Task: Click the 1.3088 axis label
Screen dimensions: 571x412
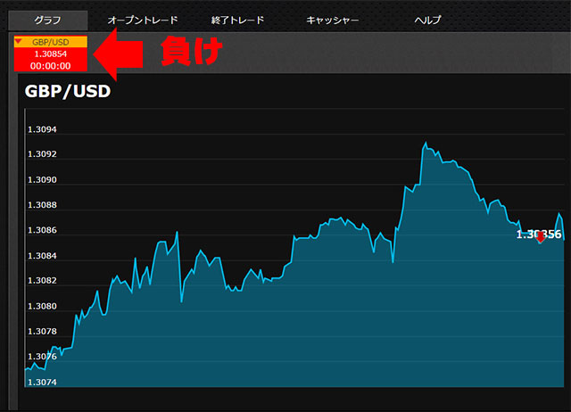Action: pos(42,205)
